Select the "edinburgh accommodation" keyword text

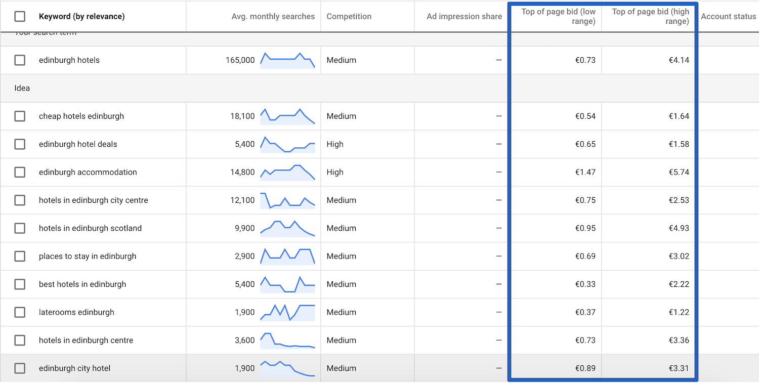(88, 173)
